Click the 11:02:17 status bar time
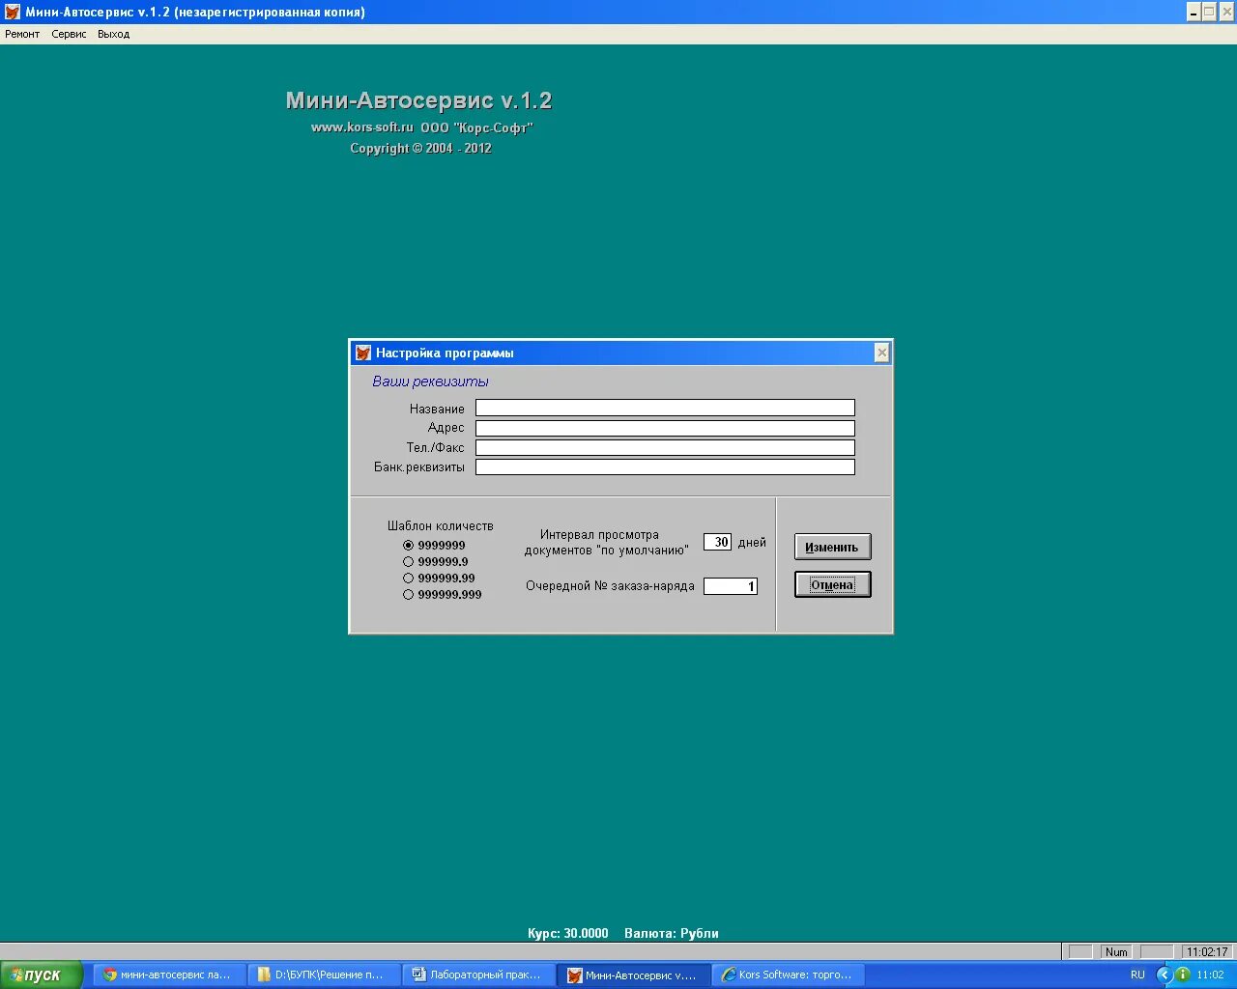 click(1207, 952)
